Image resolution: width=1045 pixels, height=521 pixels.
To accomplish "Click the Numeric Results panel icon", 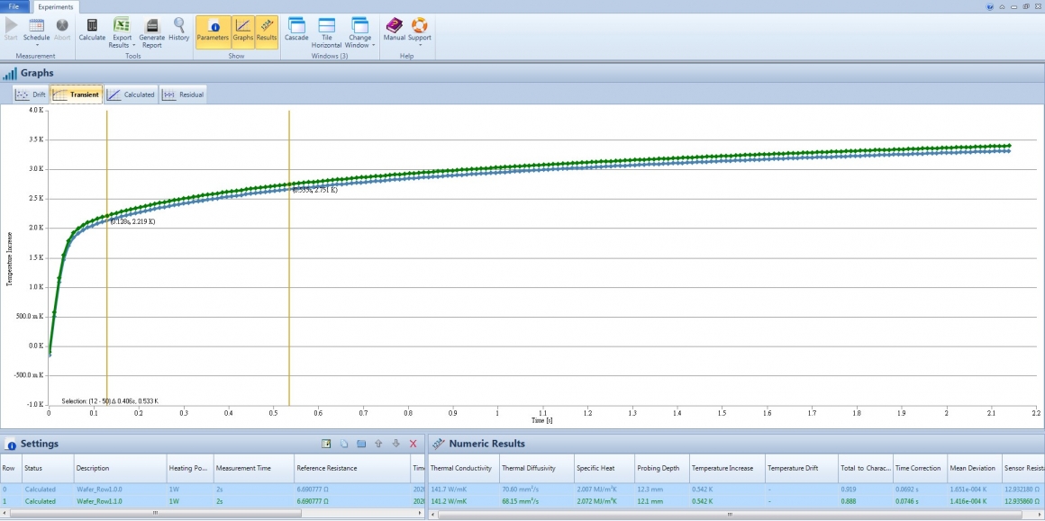I will 438,444.
